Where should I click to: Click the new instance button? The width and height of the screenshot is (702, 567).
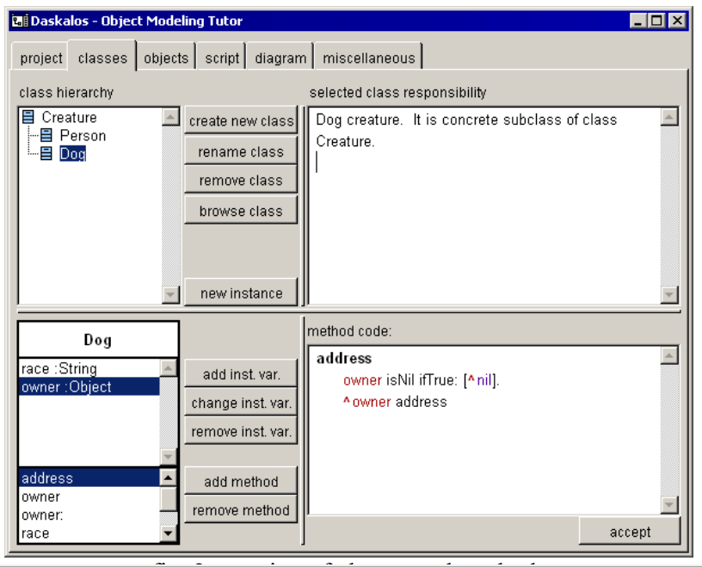241,293
